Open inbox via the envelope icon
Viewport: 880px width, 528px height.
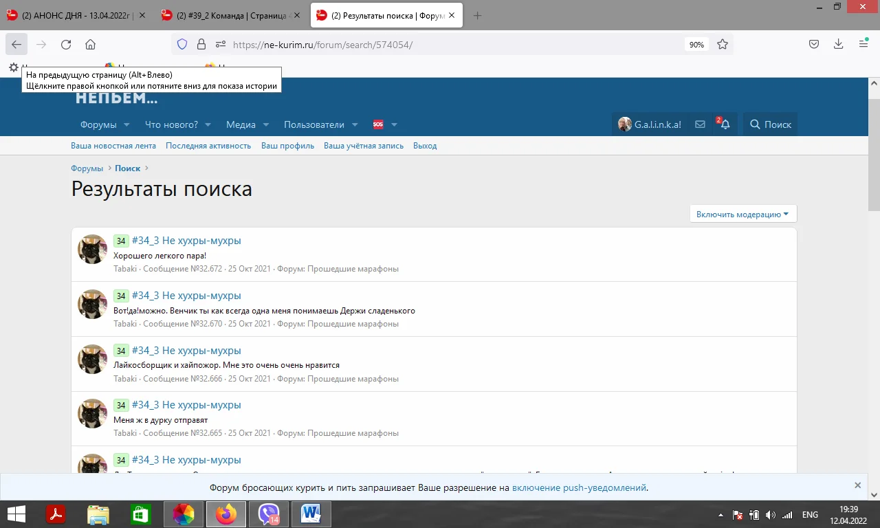pos(700,124)
